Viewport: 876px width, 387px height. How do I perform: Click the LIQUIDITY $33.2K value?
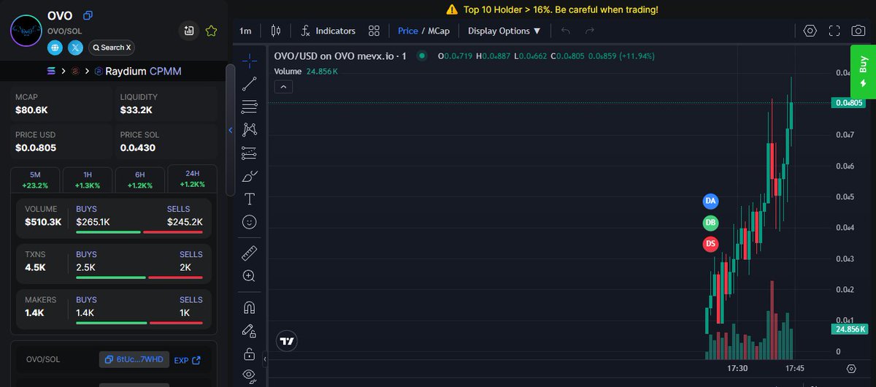point(137,110)
